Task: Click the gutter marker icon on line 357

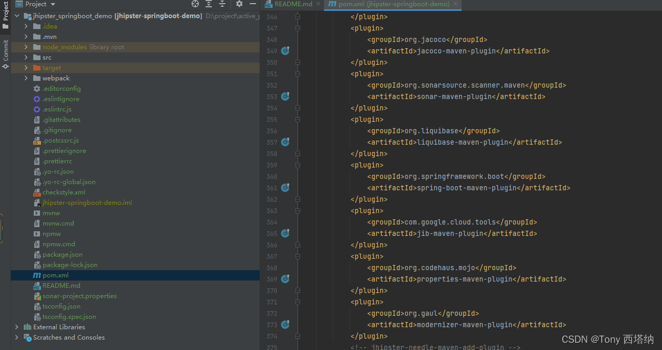Action: [285, 142]
